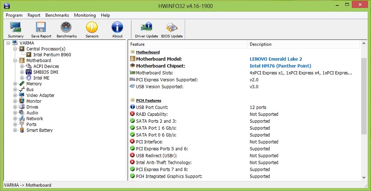Open the Summary toolbar icon
371x191 pixels.
coord(16,27)
